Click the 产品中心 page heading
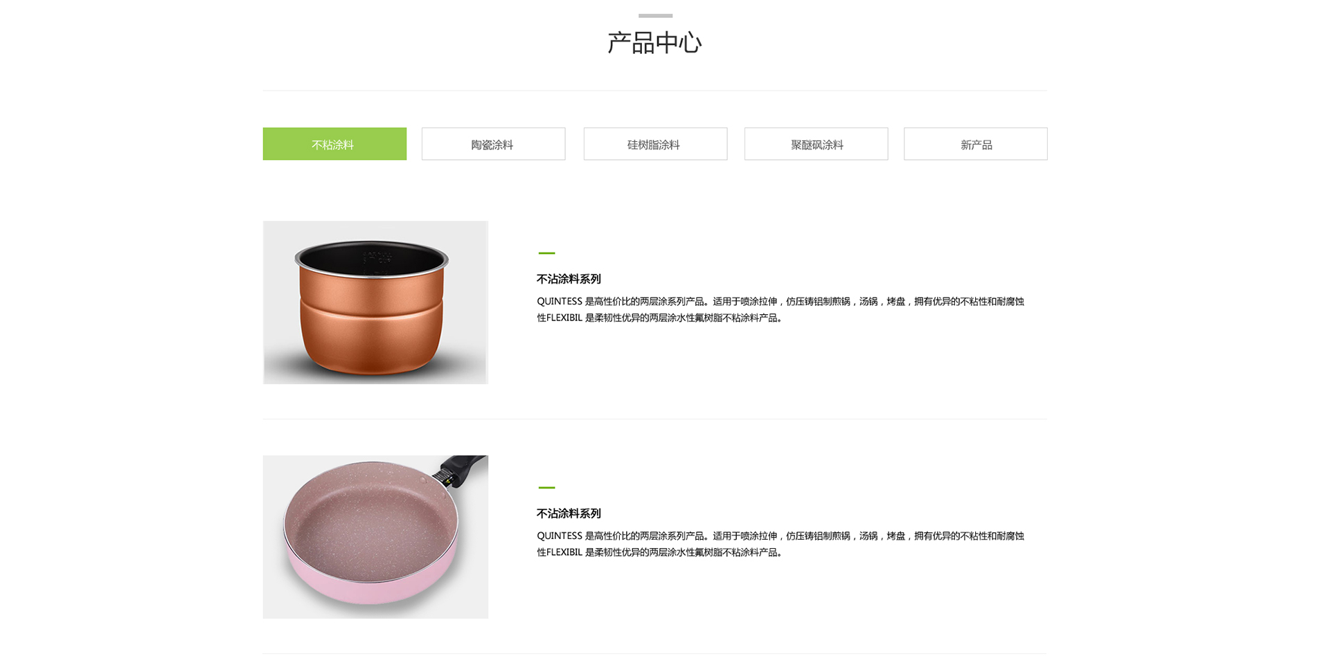This screenshot has width=1320, height=665. (x=654, y=43)
